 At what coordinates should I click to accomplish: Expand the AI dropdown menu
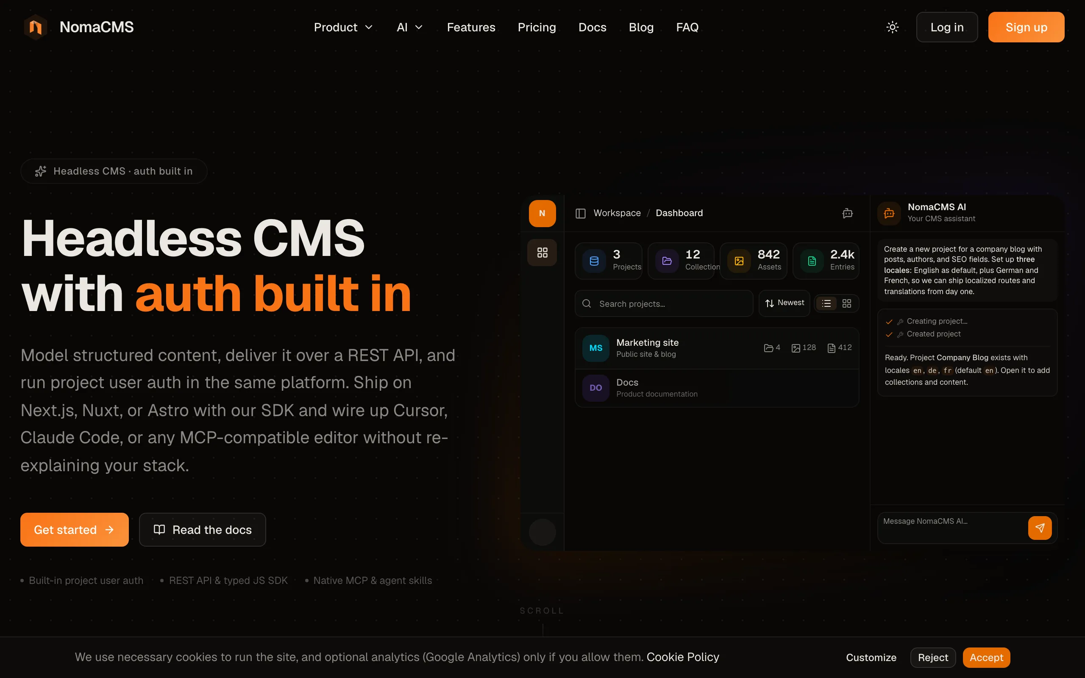[x=409, y=27]
